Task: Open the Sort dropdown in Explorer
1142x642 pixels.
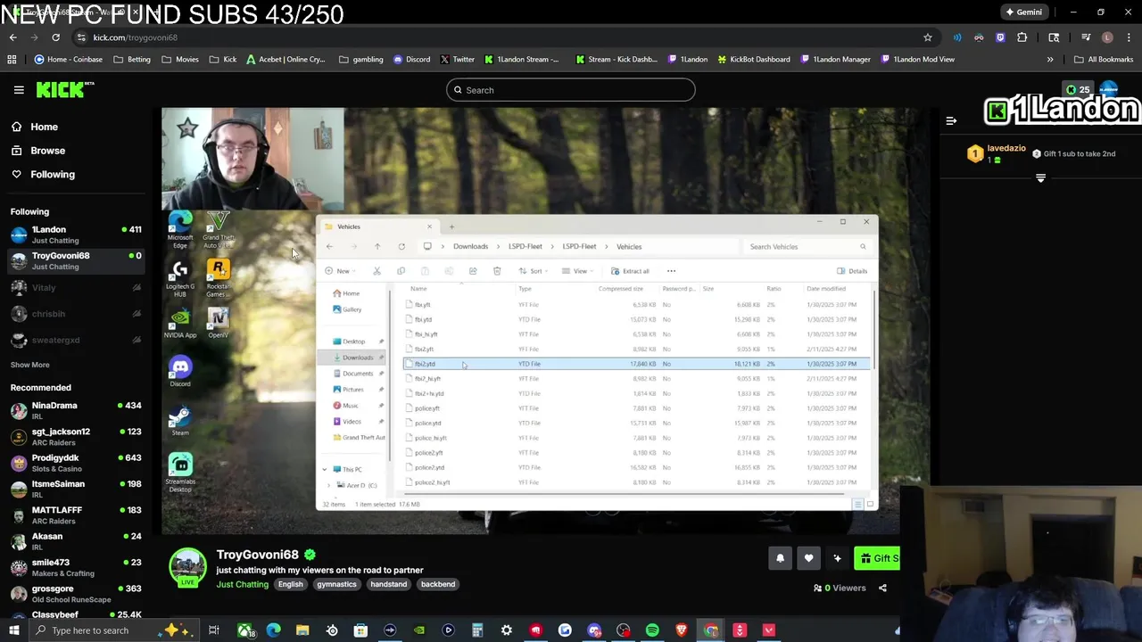Action: pos(533,271)
